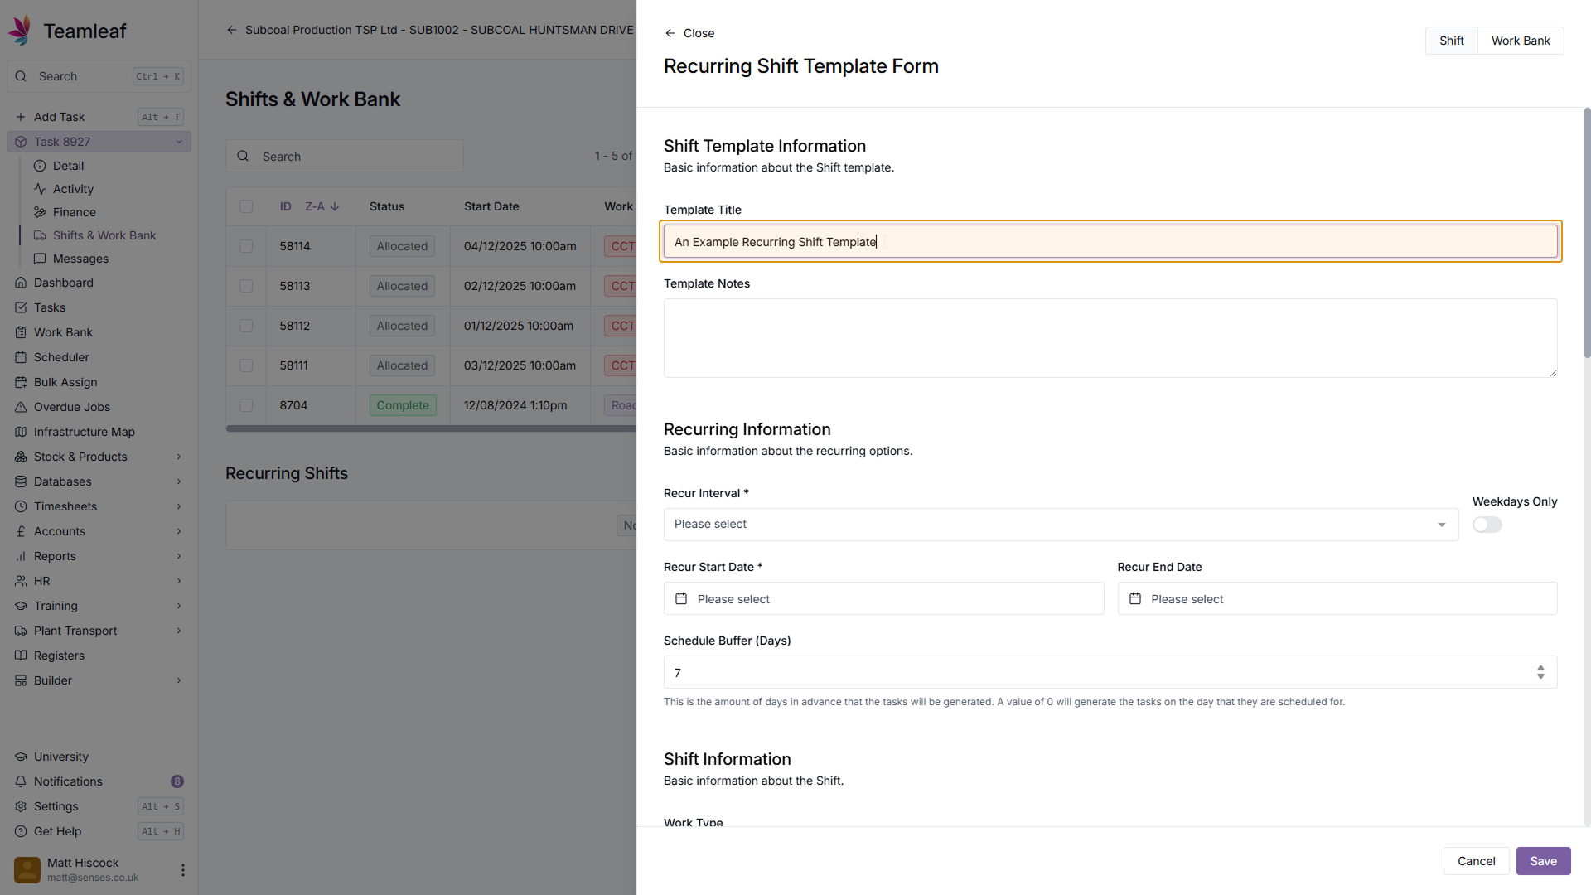Click calendar icon in Recur End Date

pyautogui.click(x=1135, y=598)
